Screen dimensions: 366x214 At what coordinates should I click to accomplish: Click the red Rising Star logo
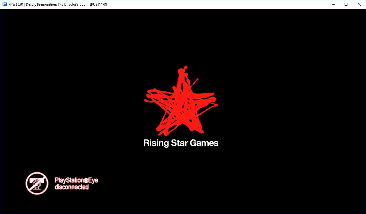tap(181, 101)
